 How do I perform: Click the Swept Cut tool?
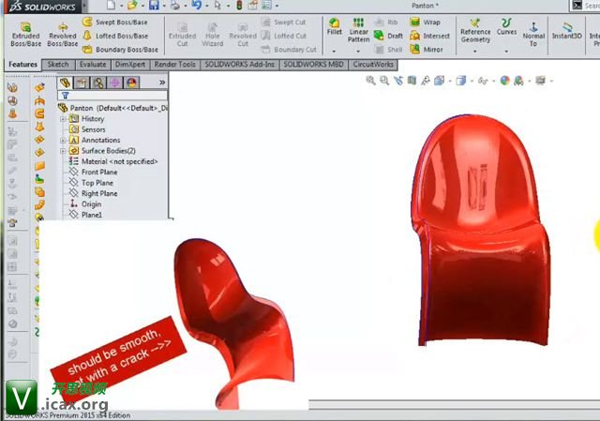(283, 23)
